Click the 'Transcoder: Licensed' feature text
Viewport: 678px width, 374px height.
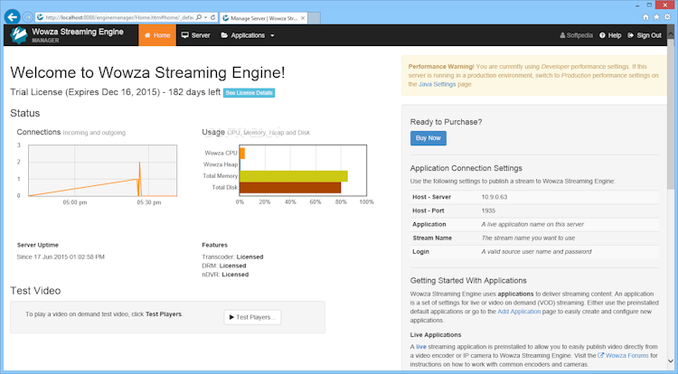click(x=232, y=257)
